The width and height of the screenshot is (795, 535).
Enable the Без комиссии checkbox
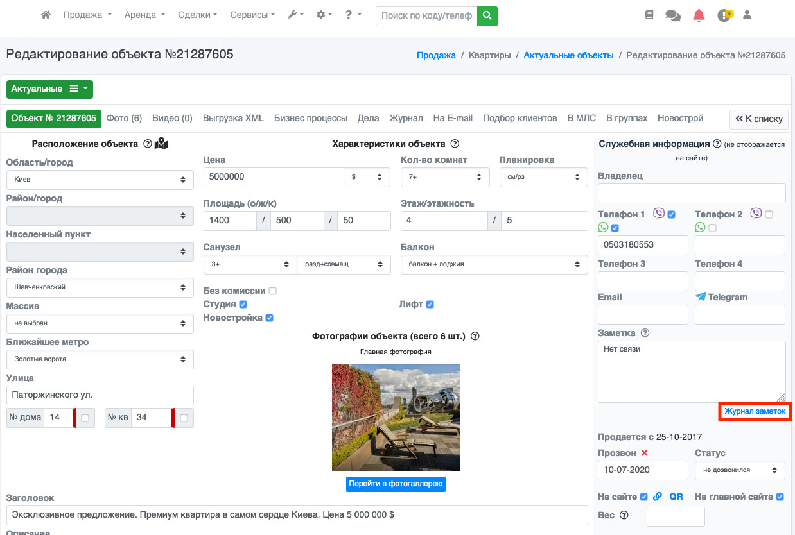click(273, 291)
